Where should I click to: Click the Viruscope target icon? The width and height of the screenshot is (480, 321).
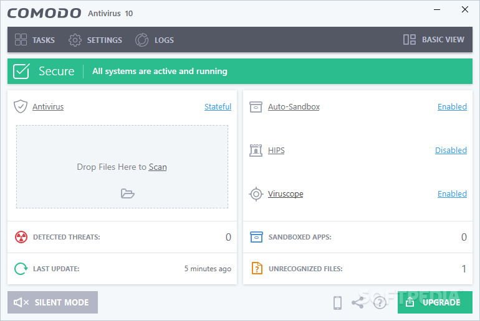(x=256, y=194)
